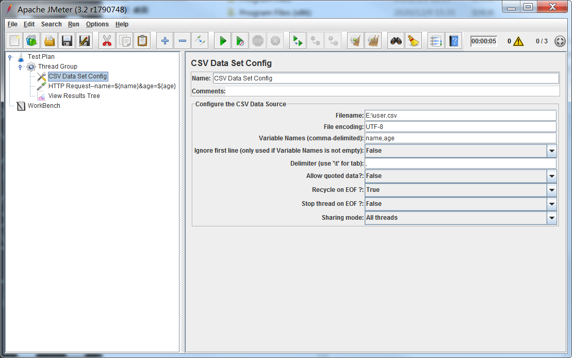Save the test plan with floppy icon
The width and height of the screenshot is (572, 358).
[x=67, y=41]
